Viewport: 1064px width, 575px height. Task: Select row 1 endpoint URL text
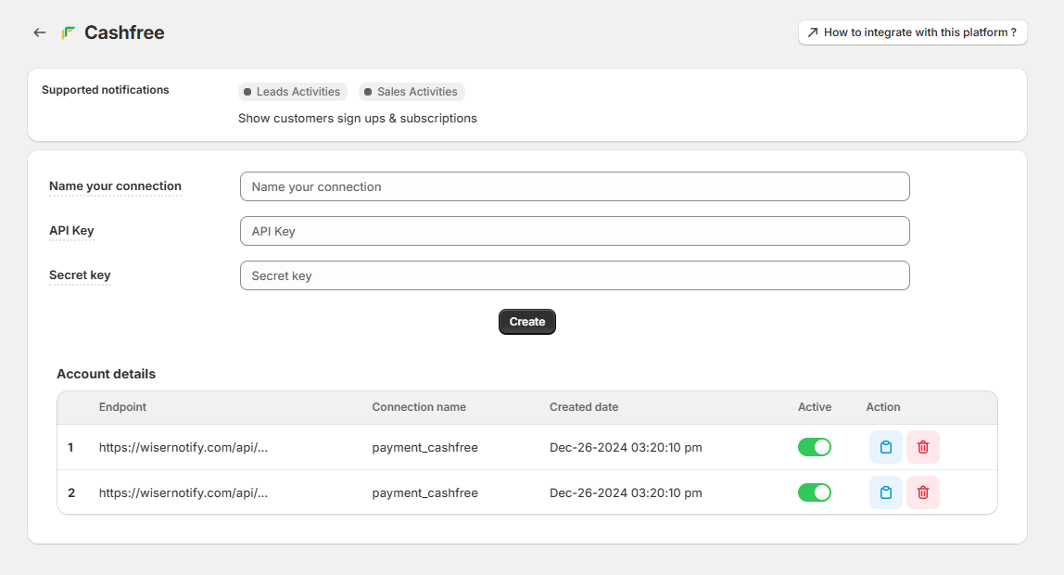(x=184, y=447)
